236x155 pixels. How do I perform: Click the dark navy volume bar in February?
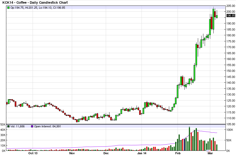click(184, 145)
